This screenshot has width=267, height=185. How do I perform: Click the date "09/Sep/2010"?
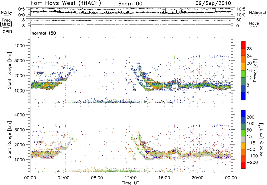pyautogui.click(x=213, y=3)
